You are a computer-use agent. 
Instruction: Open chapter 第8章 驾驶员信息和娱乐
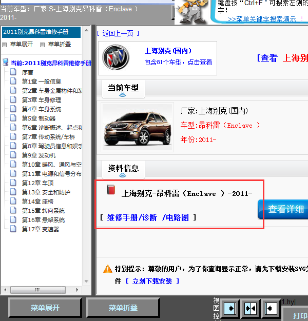point(52,146)
